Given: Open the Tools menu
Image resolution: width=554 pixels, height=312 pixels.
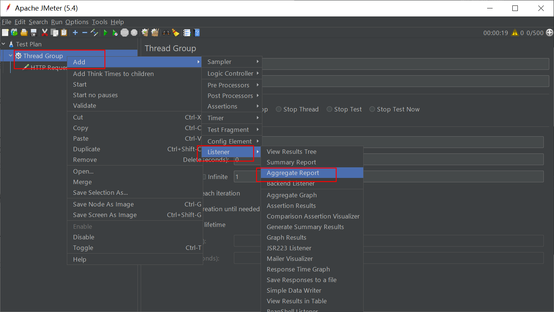Looking at the screenshot, I should point(100,22).
